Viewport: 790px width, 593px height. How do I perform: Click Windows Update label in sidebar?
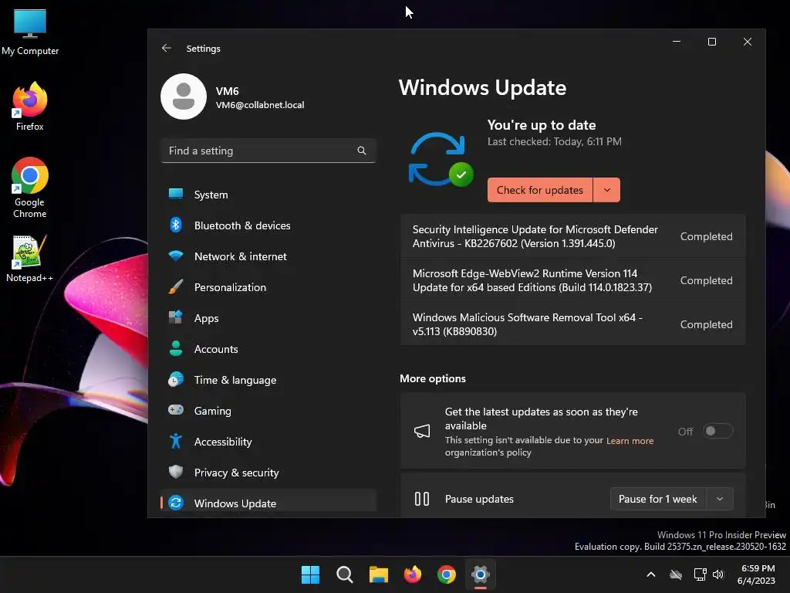pos(235,503)
